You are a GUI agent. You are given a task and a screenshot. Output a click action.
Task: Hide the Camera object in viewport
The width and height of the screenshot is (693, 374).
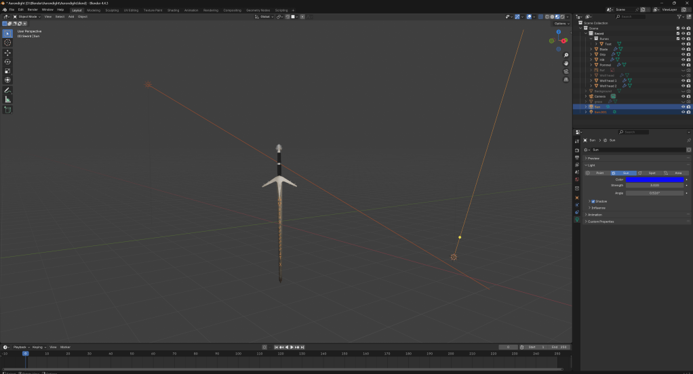click(683, 96)
